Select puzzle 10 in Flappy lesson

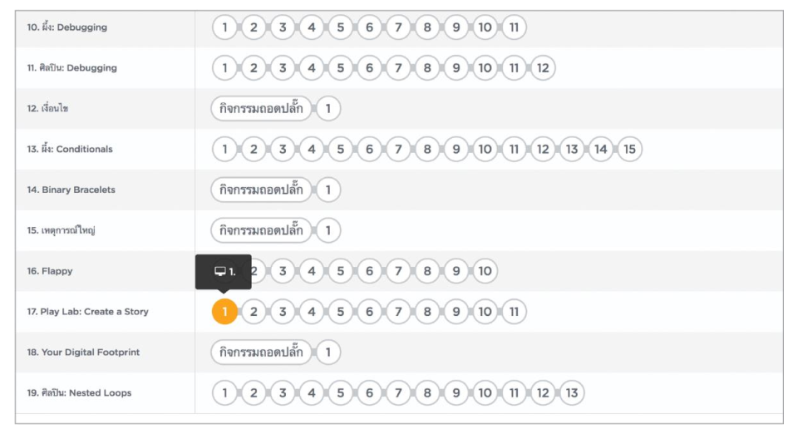[485, 271]
